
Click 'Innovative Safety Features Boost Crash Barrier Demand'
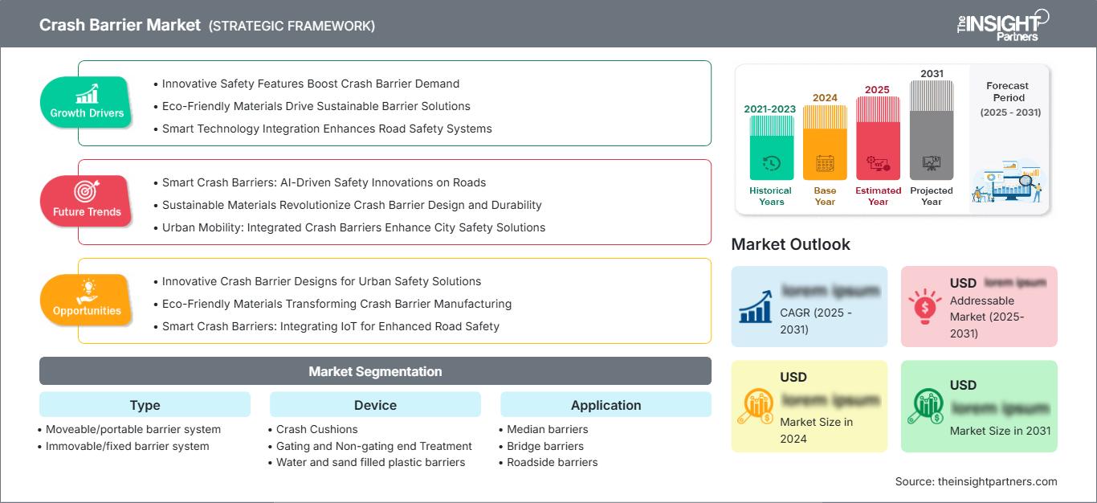pos(311,84)
